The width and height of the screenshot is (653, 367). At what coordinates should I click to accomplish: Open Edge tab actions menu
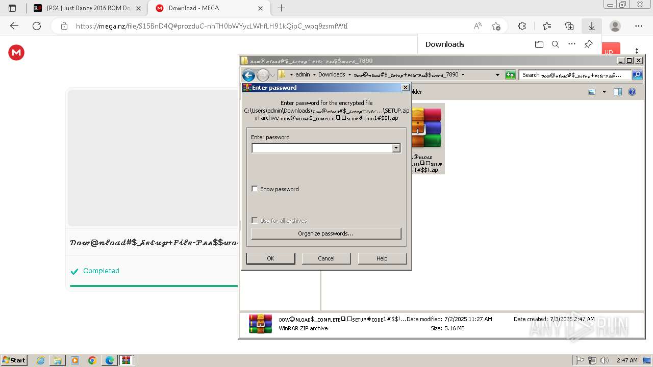coord(12,8)
